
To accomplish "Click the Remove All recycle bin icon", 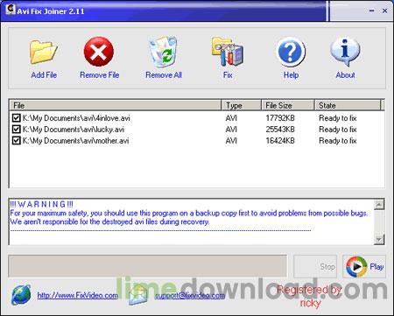I will 163,52.
